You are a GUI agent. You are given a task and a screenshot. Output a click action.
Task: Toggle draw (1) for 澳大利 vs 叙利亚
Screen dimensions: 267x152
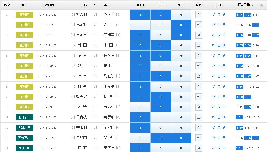[161, 15]
